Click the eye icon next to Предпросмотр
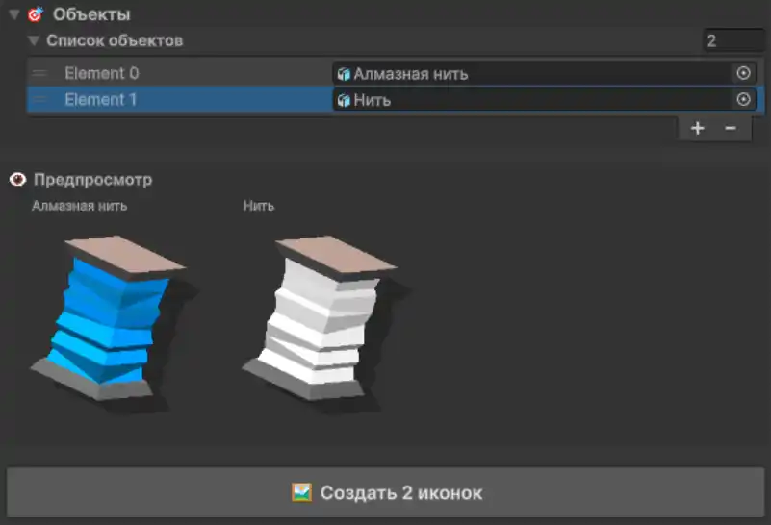The image size is (771, 525). pos(17,180)
